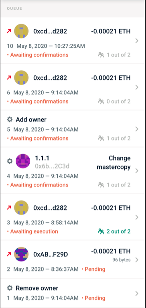Open Change mastercopy details via chevron

coord(137,171)
